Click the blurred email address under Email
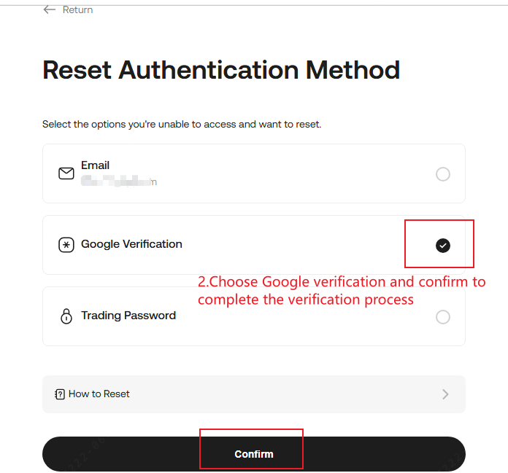 point(118,181)
